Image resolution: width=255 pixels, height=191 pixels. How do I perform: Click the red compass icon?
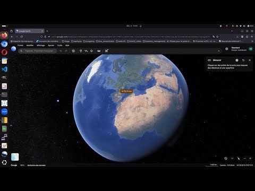point(239,158)
